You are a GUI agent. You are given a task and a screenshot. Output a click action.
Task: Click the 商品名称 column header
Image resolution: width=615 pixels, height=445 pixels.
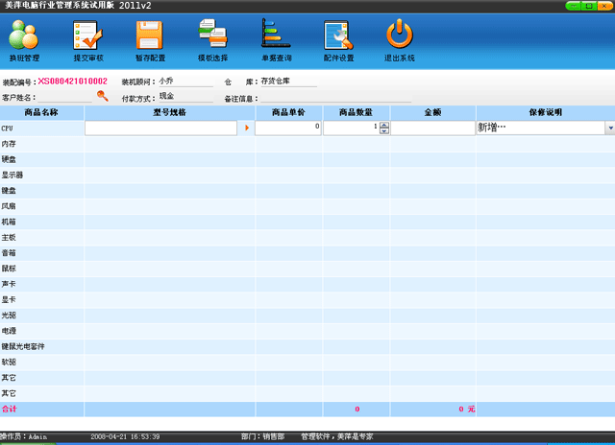(42, 112)
